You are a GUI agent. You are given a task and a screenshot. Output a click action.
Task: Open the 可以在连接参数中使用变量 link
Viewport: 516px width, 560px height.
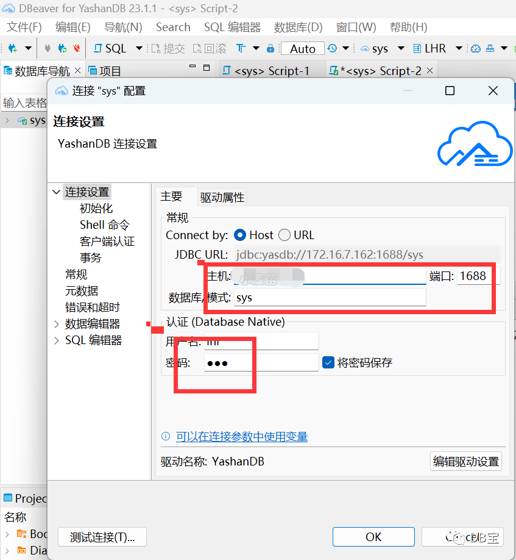242,436
